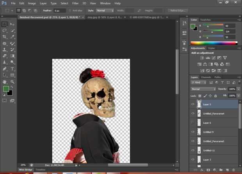Select the Pen tool

[4, 69]
